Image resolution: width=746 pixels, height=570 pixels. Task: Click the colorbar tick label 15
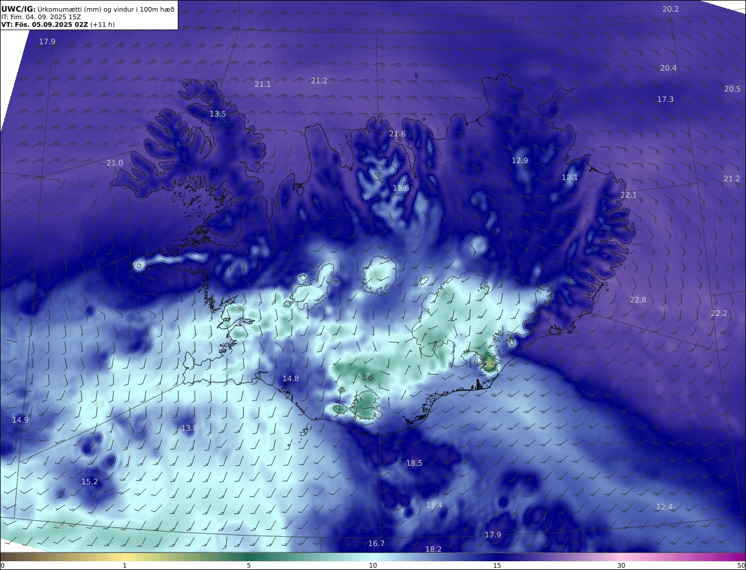pyautogui.click(x=497, y=565)
